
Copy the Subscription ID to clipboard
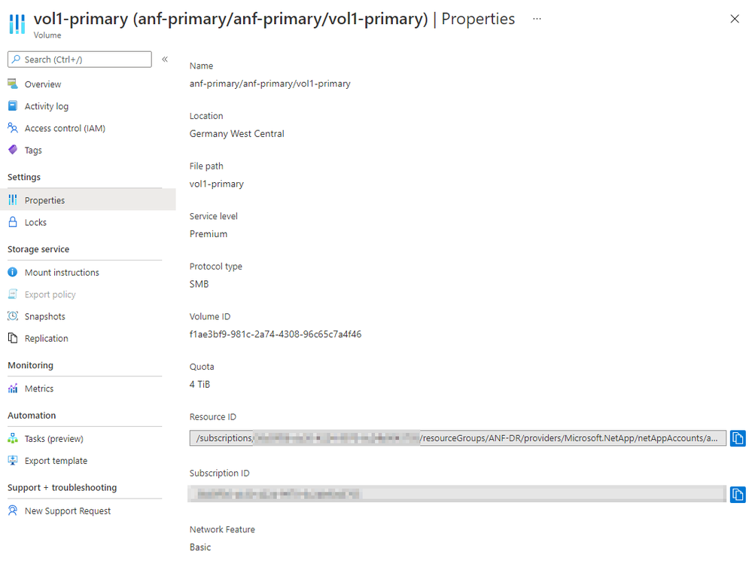click(738, 494)
